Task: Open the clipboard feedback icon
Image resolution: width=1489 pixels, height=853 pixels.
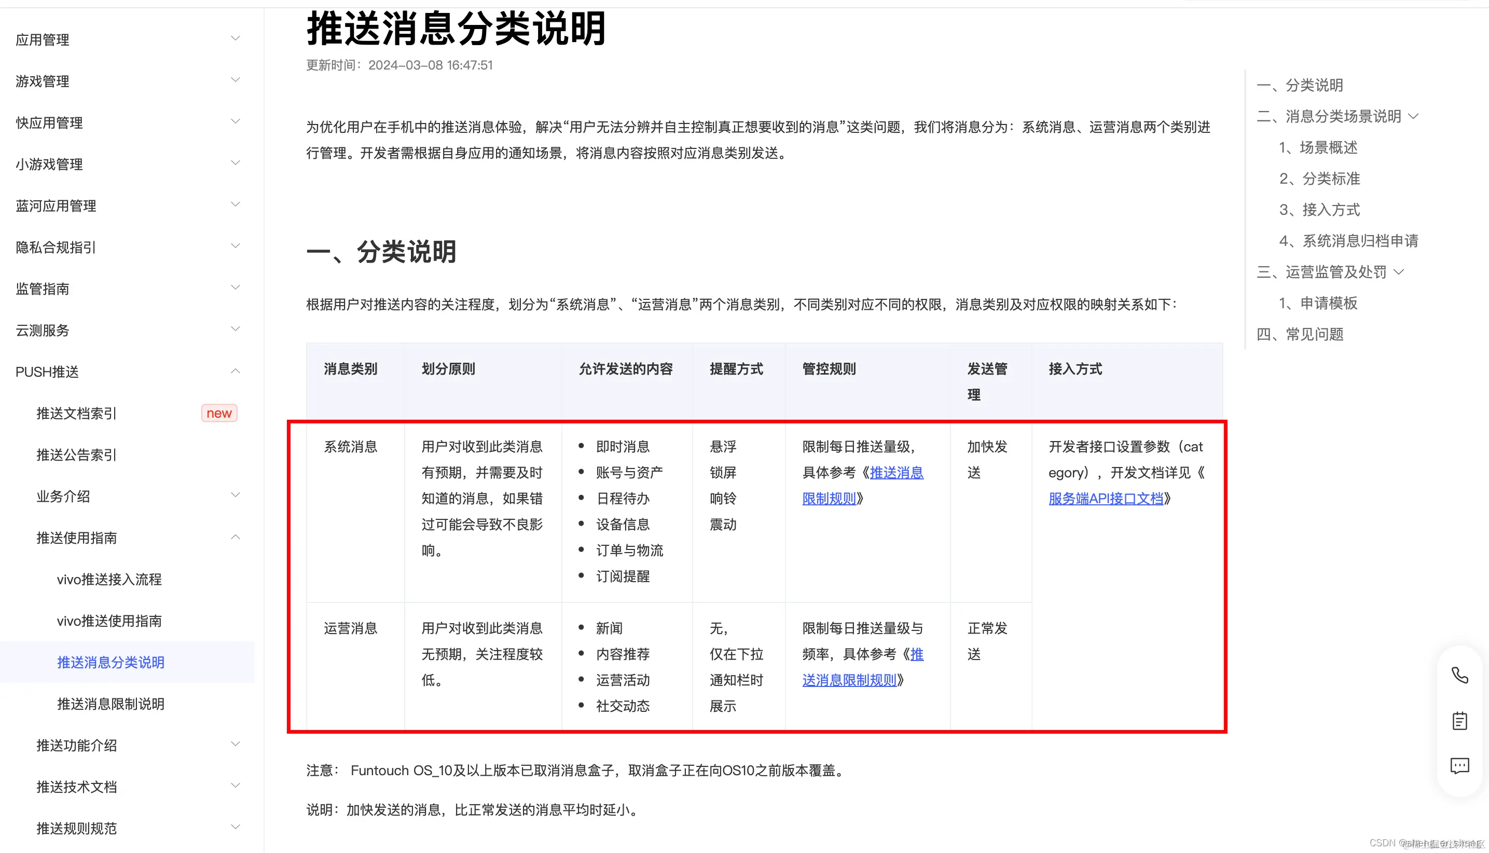Action: coord(1460,721)
